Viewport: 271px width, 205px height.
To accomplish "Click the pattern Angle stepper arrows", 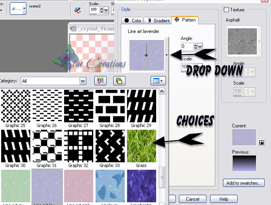I will click(195, 47).
